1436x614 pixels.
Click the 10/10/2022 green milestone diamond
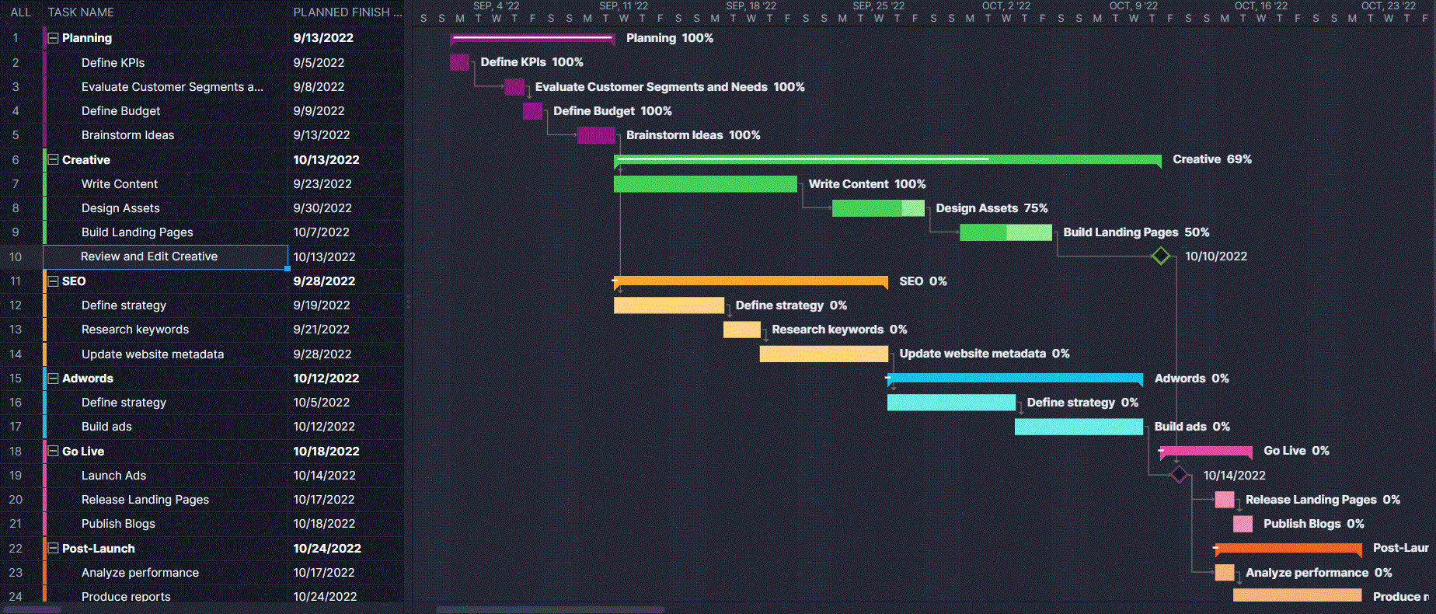(x=1160, y=256)
